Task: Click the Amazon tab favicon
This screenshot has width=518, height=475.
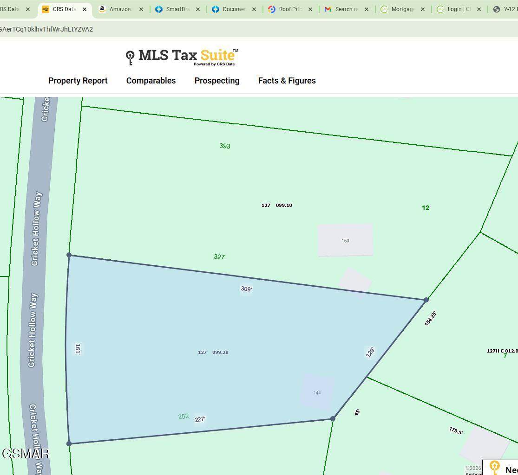Action: (x=102, y=9)
